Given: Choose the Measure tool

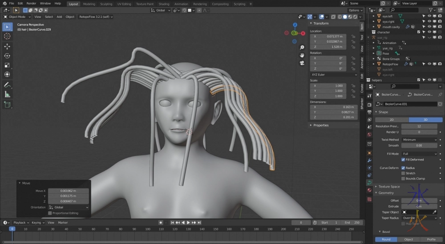Looking at the screenshot, I should pyautogui.click(x=7, y=94).
